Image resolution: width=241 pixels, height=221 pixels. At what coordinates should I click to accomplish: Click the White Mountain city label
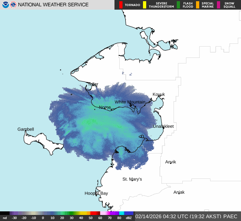(130, 102)
